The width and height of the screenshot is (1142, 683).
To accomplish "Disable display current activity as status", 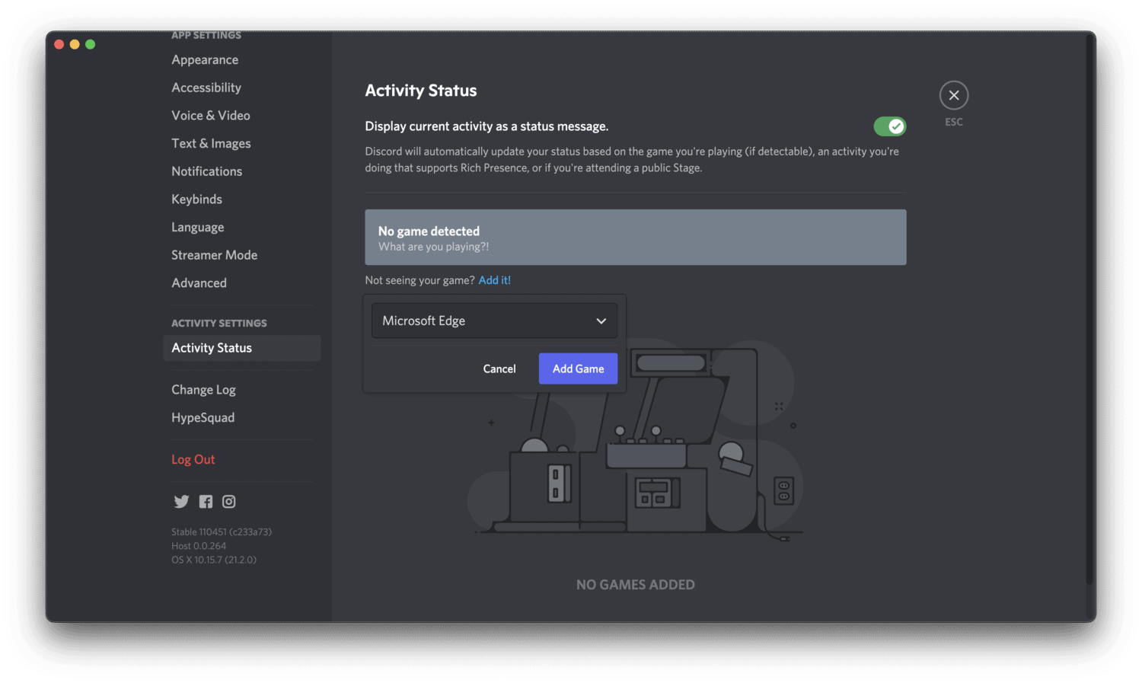I will [890, 126].
